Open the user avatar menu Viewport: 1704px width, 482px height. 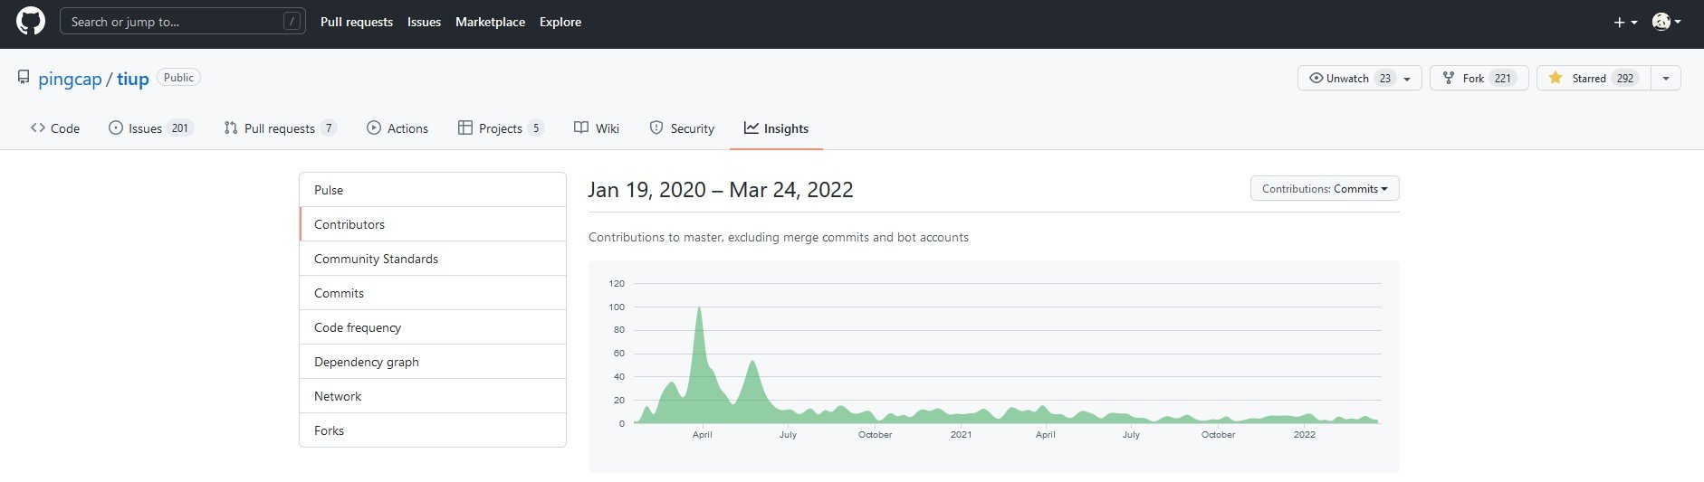(x=1664, y=22)
